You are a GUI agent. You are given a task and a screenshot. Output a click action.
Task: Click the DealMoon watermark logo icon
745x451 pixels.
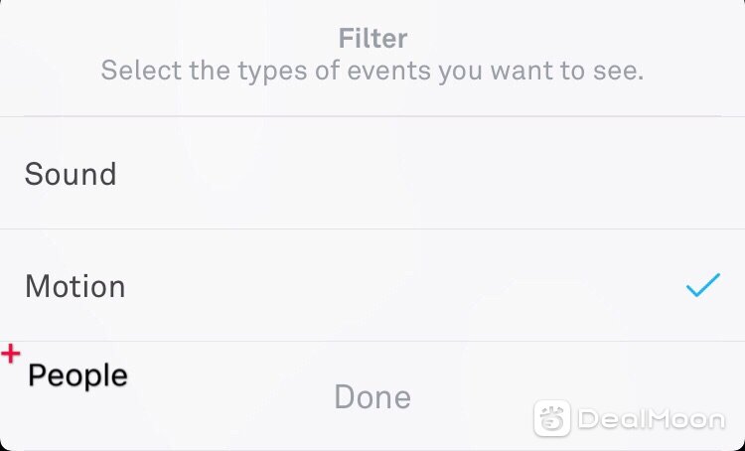(x=551, y=418)
